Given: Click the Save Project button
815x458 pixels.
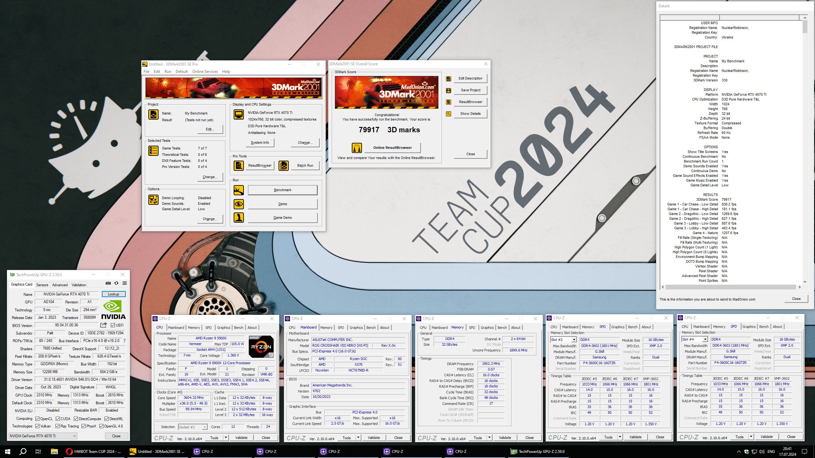Looking at the screenshot, I should (471, 90).
